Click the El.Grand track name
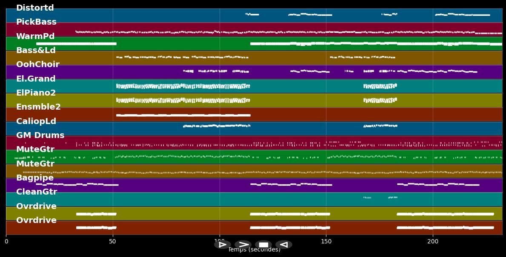 (x=36, y=79)
